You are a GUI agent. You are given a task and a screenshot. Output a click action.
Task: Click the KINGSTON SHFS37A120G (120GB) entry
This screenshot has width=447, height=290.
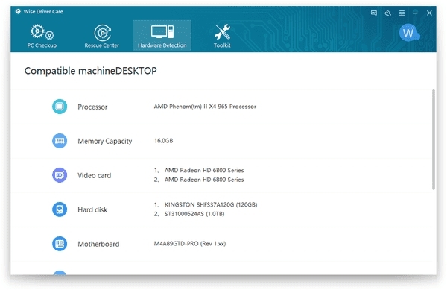(x=211, y=204)
